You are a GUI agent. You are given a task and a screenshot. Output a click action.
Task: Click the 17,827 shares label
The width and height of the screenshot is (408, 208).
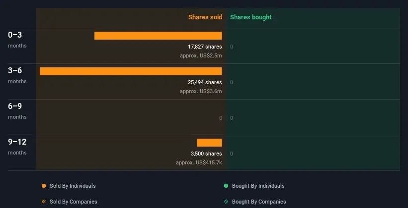205,47
